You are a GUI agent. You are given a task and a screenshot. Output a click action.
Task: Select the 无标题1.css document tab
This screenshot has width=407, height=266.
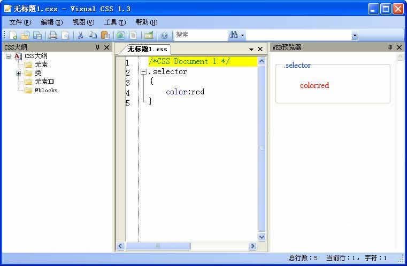(147, 49)
